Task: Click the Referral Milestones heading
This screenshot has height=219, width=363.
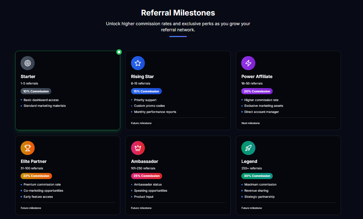Action: coord(178,13)
